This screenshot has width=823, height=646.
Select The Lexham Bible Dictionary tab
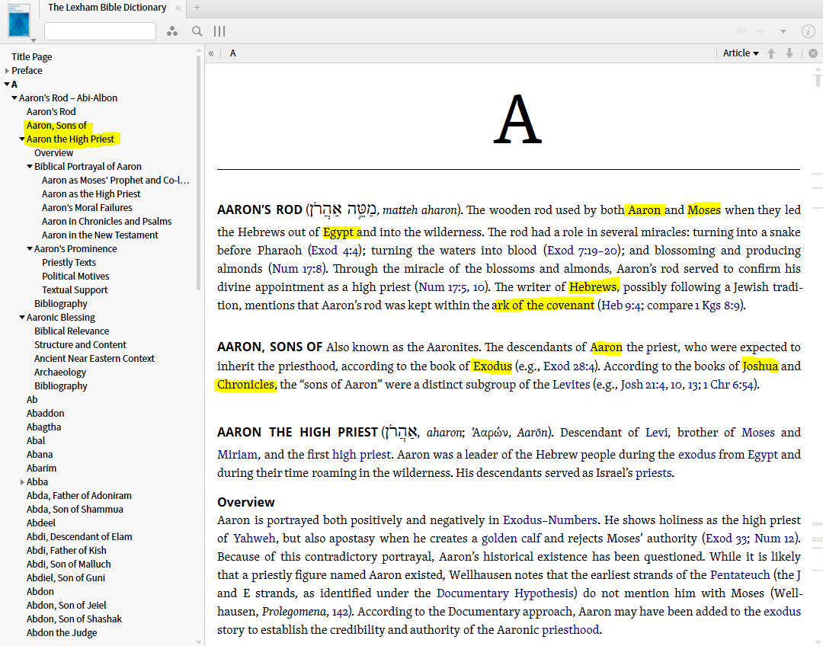click(107, 8)
